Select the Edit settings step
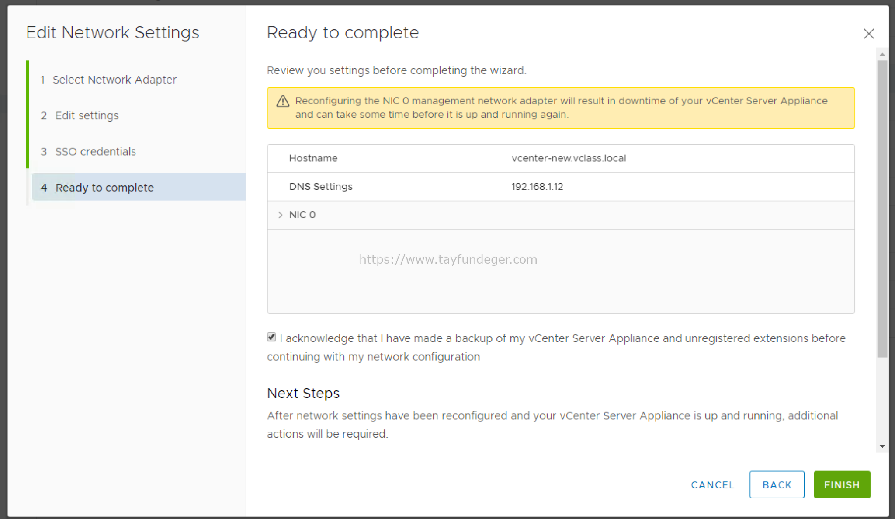 [87, 115]
